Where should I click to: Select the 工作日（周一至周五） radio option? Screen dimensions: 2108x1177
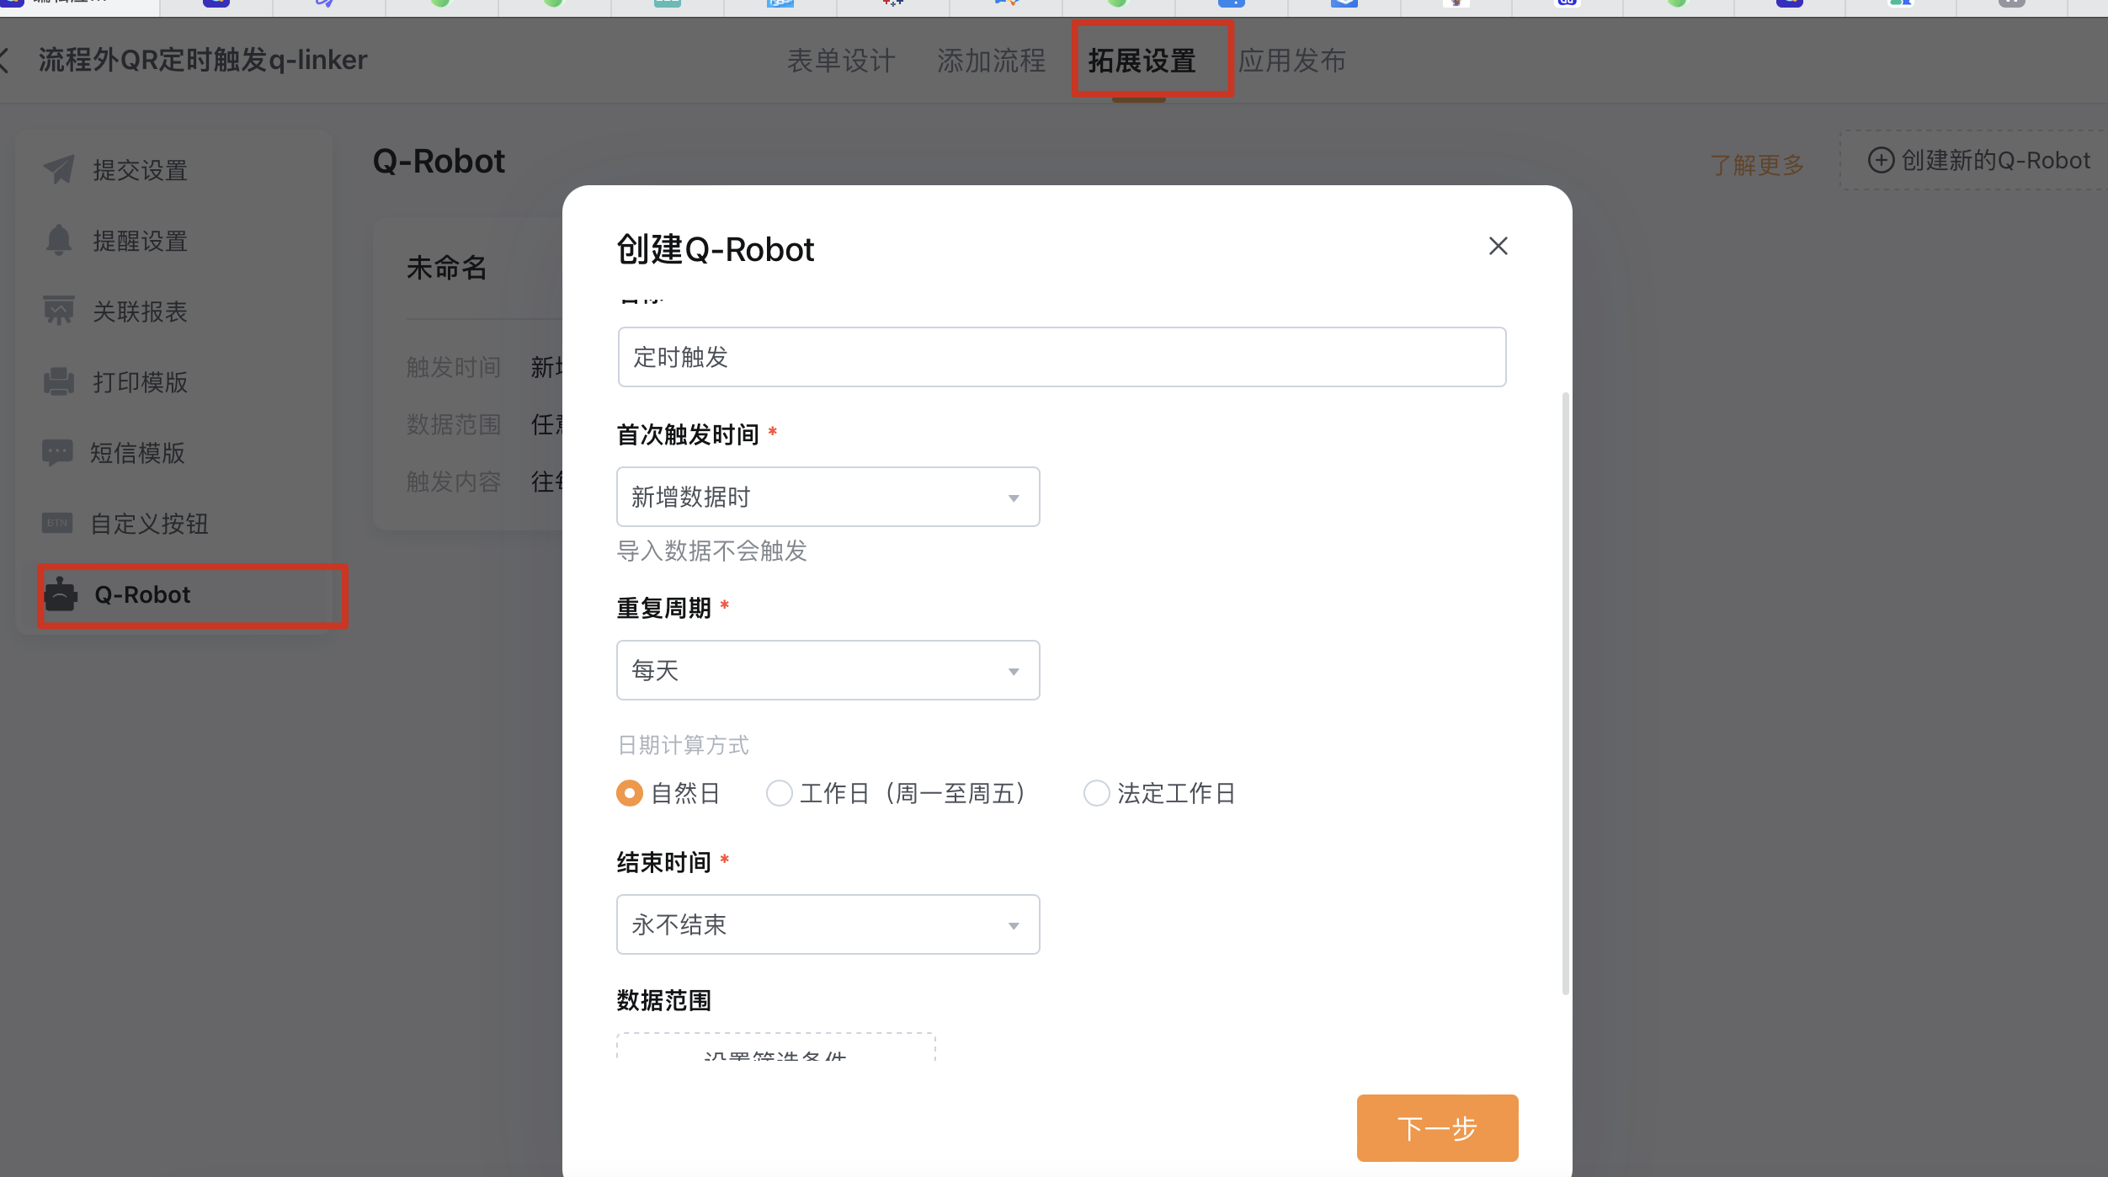(x=779, y=793)
